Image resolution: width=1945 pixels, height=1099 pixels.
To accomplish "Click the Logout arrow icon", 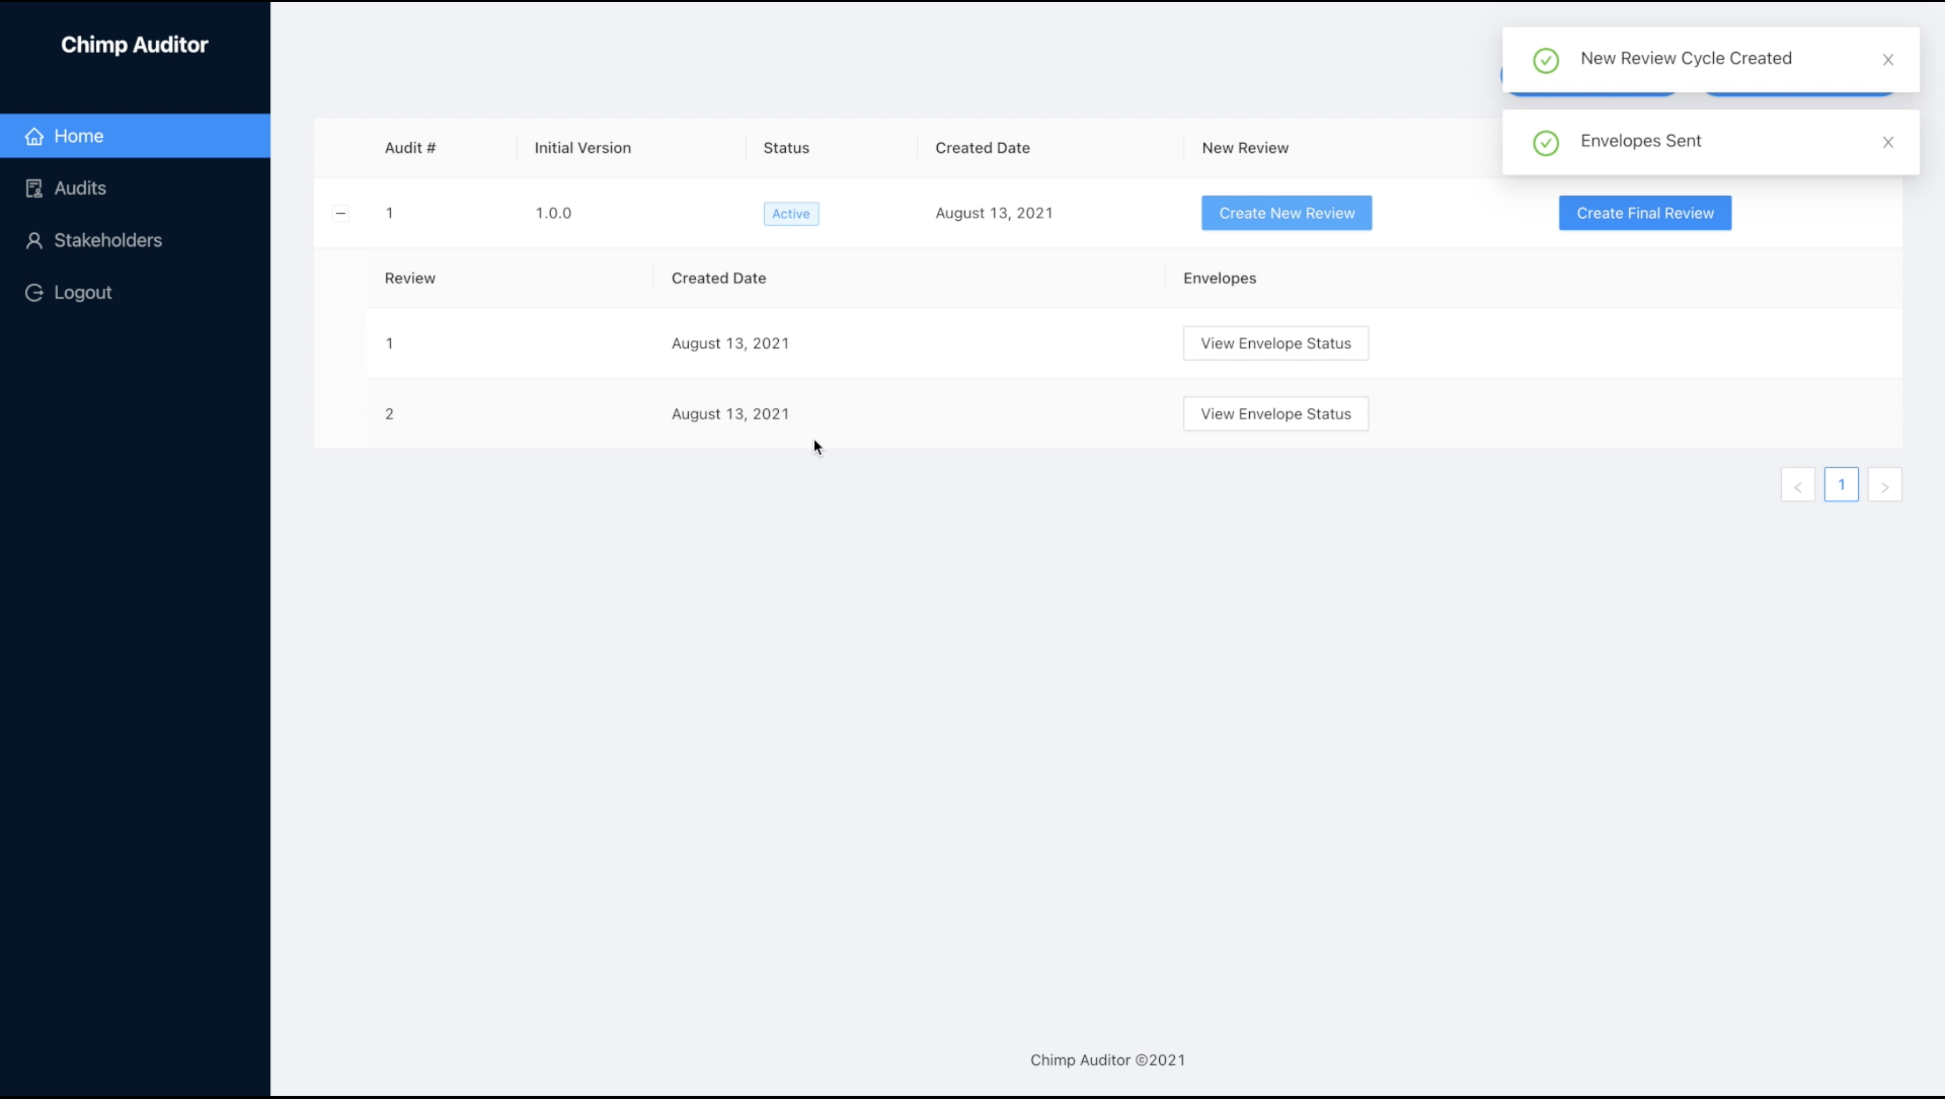I will click(34, 292).
